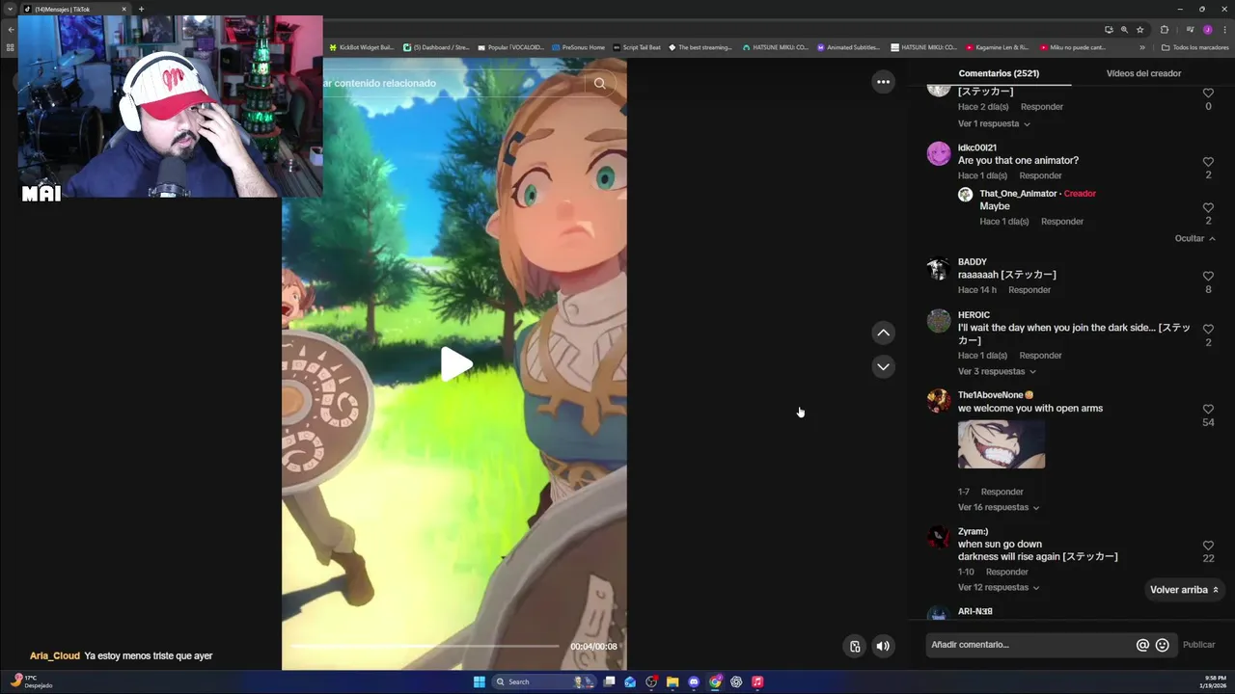Open the emoji picker icon

(x=1163, y=645)
